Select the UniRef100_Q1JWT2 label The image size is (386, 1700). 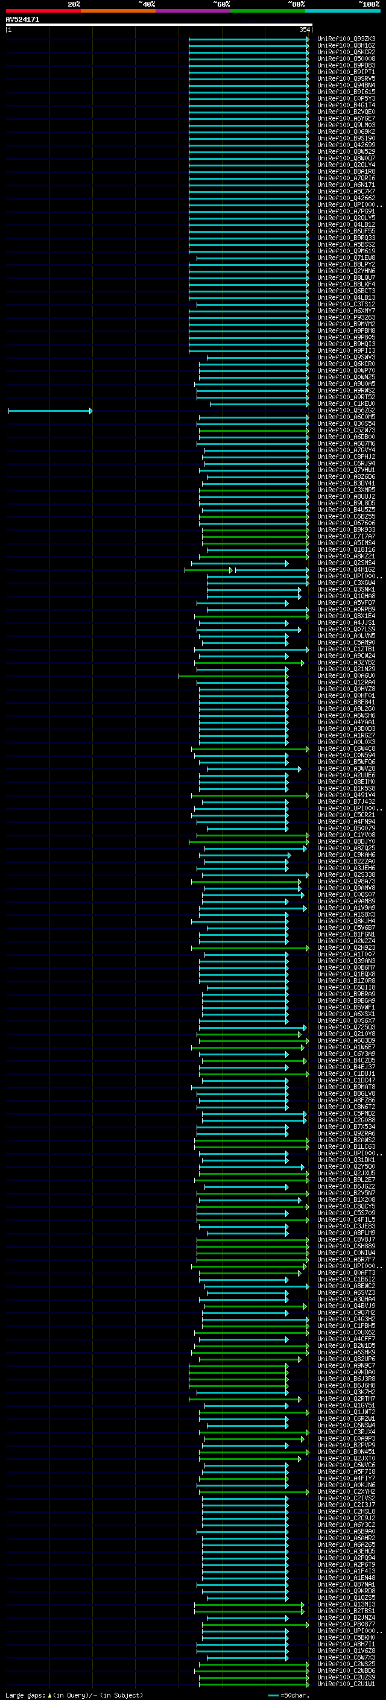coord(346,1412)
